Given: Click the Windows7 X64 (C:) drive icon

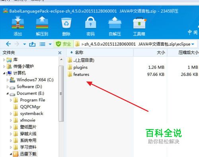Looking at the screenshot, I should [x=12, y=80].
